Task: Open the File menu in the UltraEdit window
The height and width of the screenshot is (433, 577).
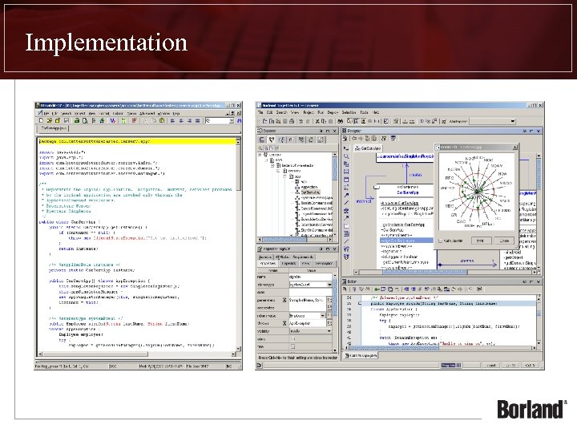Action: pyautogui.click(x=46, y=113)
